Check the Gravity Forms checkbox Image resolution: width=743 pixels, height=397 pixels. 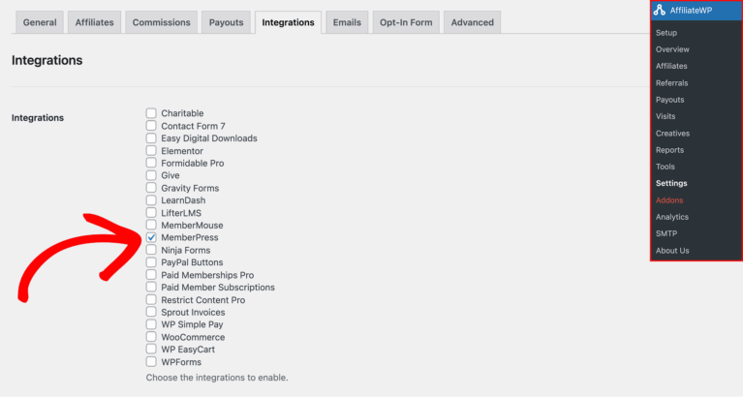pos(151,188)
